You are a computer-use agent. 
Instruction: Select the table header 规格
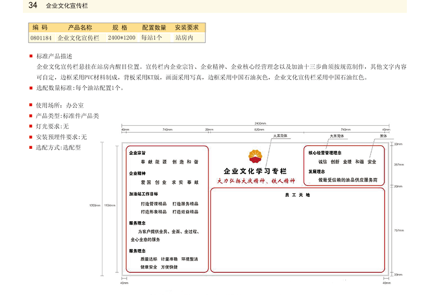tap(120, 28)
